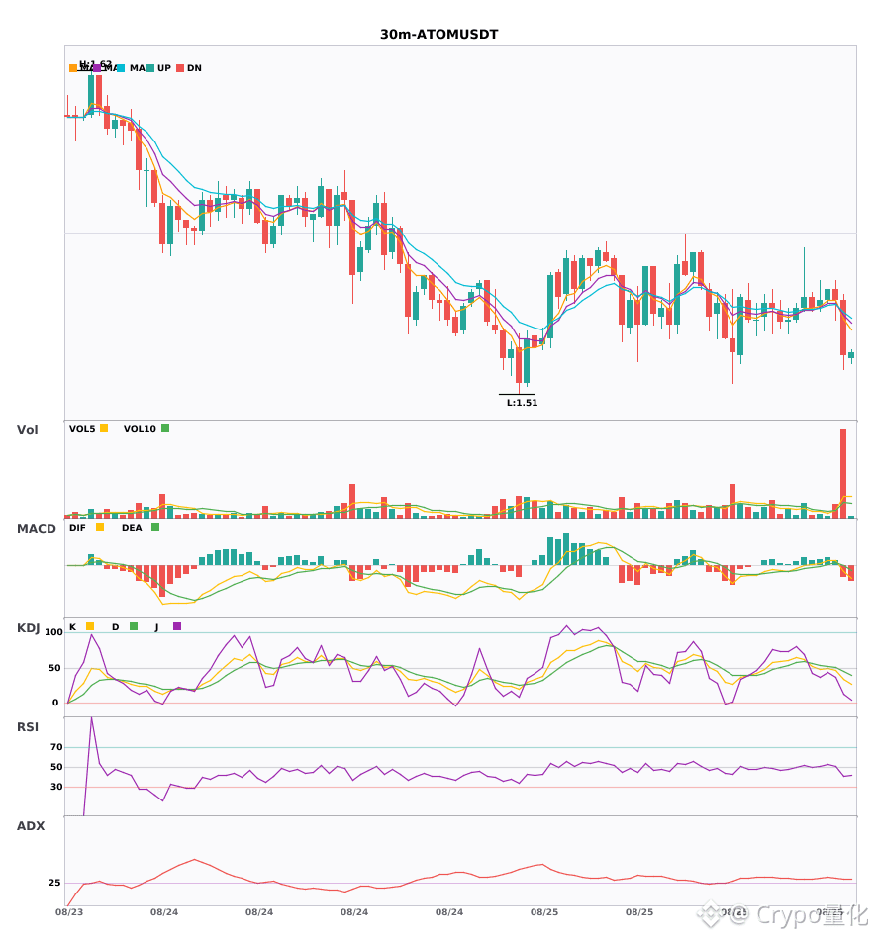This screenshot has width=876, height=940.
Task: Click the purple MA legend swatch
Action: [x=97, y=68]
